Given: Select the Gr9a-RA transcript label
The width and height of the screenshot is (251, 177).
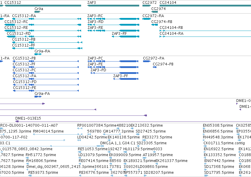Looking at the screenshot, I should coord(42,51).
